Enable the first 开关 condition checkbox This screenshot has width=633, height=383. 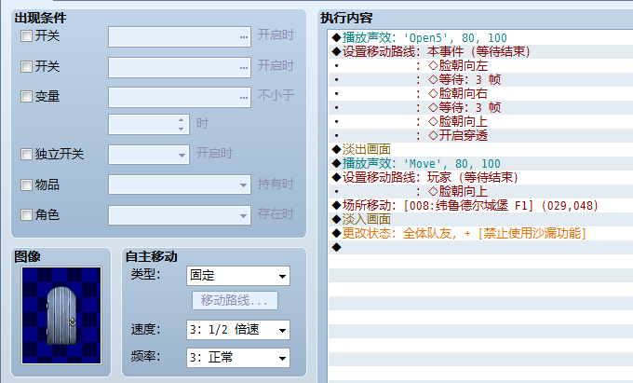(x=26, y=36)
